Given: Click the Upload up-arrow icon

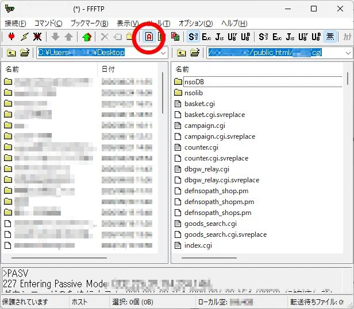Looking at the screenshot, I should pyautogui.click(x=68, y=37).
